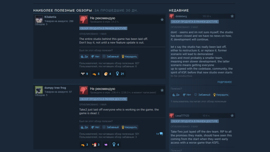
Task: Open the 'Не рекомендую' title of Kilaketia's review
Action: click(x=103, y=18)
